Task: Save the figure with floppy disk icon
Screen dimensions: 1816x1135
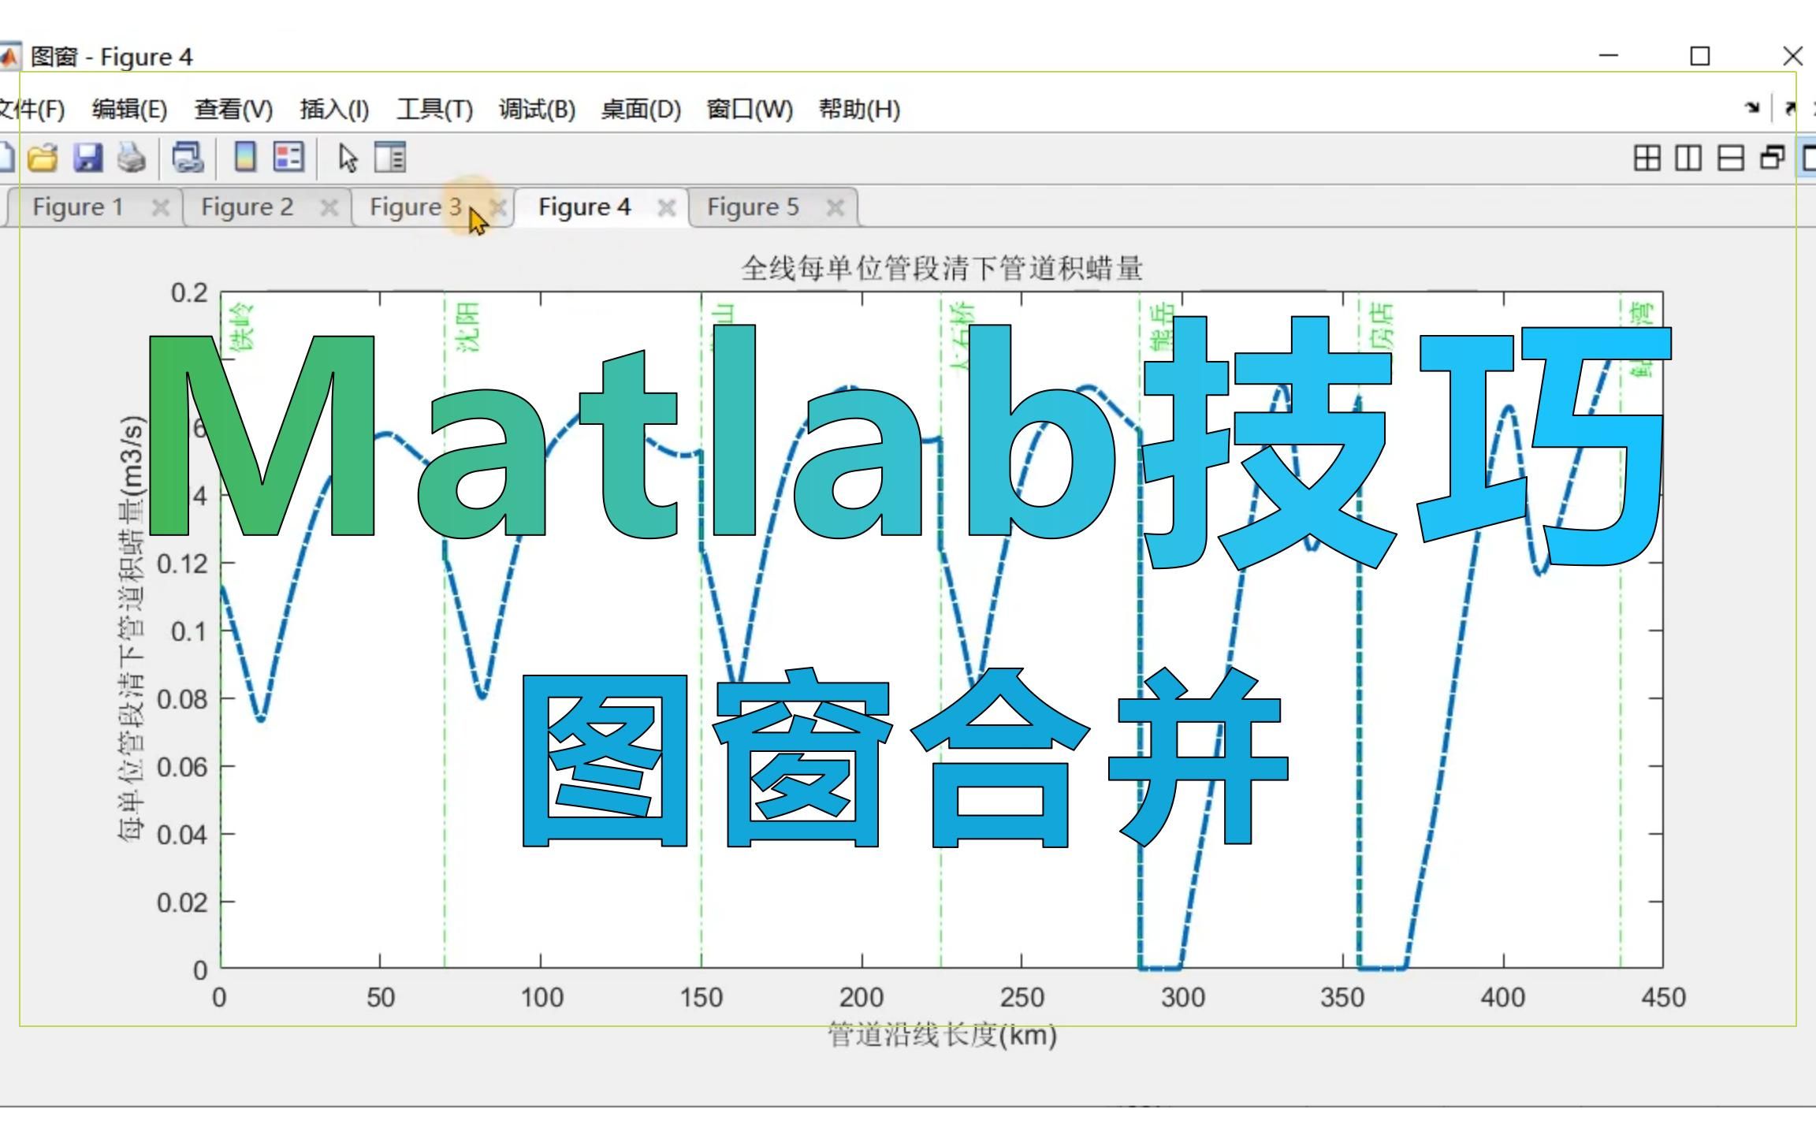Action: click(x=87, y=158)
